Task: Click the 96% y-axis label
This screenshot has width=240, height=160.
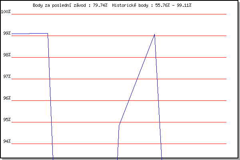Action: 6,98
